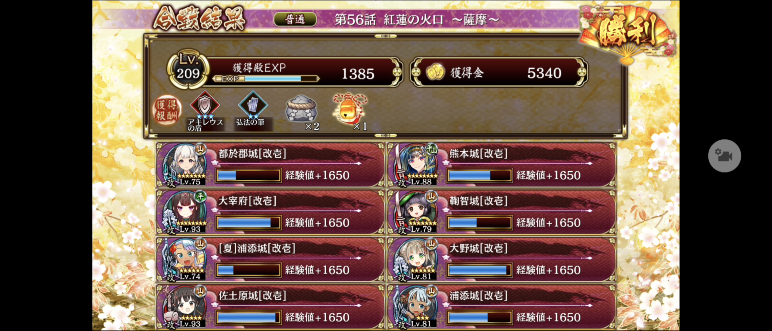Tap the stone bag reward icon
The width and height of the screenshot is (772, 331).
[301, 108]
